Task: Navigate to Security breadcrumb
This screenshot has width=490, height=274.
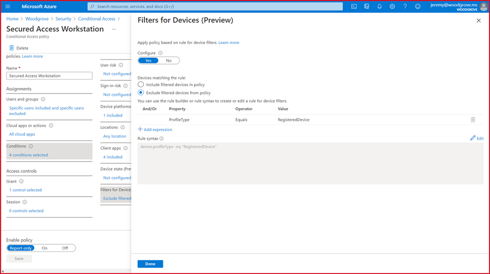Action: pyautogui.click(x=63, y=19)
